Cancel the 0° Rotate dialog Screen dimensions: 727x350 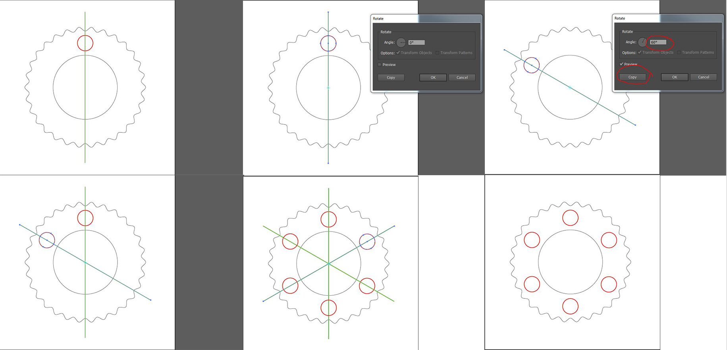(x=462, y=78)
